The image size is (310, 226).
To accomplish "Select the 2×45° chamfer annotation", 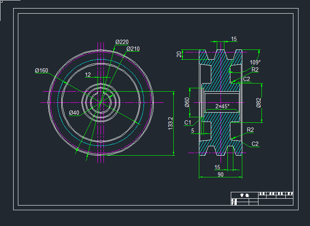I will coord(222,106).
